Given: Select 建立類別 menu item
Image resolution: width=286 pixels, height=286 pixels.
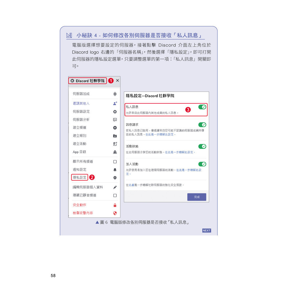Looking at the screenshot, I should (x=94, y=136).
